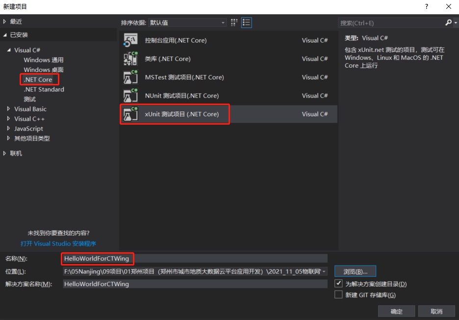Screen dimensions: 459x320
Task: Select 控制台应用(.NET Core) template
Action: (229, 40)
